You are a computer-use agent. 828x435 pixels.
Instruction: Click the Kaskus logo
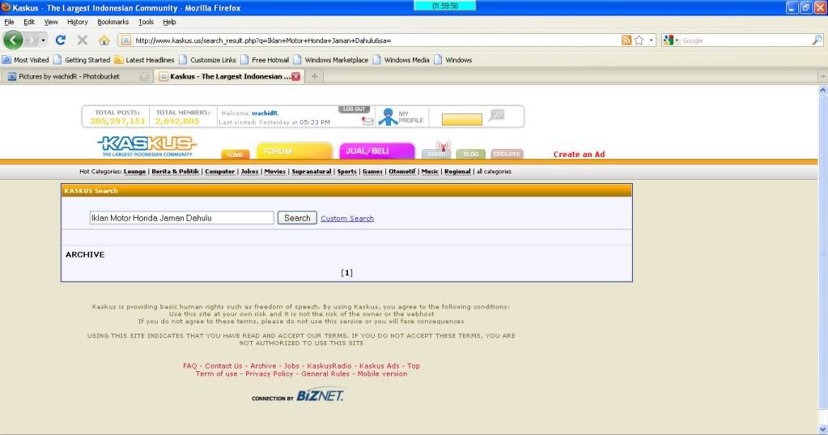[146, 146]
